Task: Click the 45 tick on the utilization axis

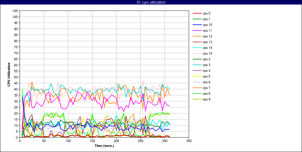Action: coord(16,83)
